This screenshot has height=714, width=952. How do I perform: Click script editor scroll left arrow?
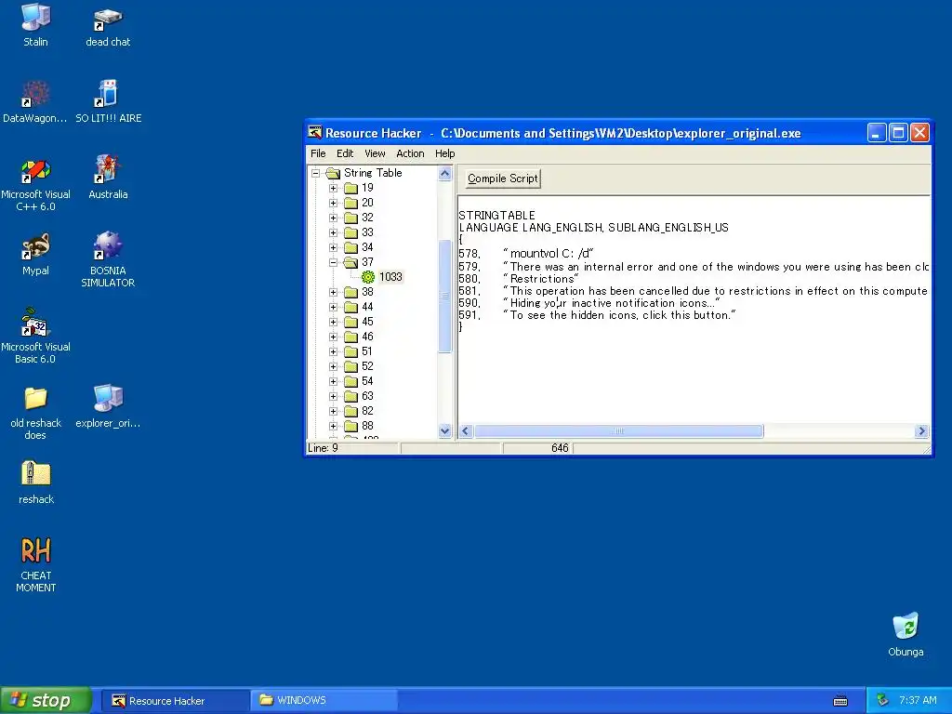pos(466,431)
